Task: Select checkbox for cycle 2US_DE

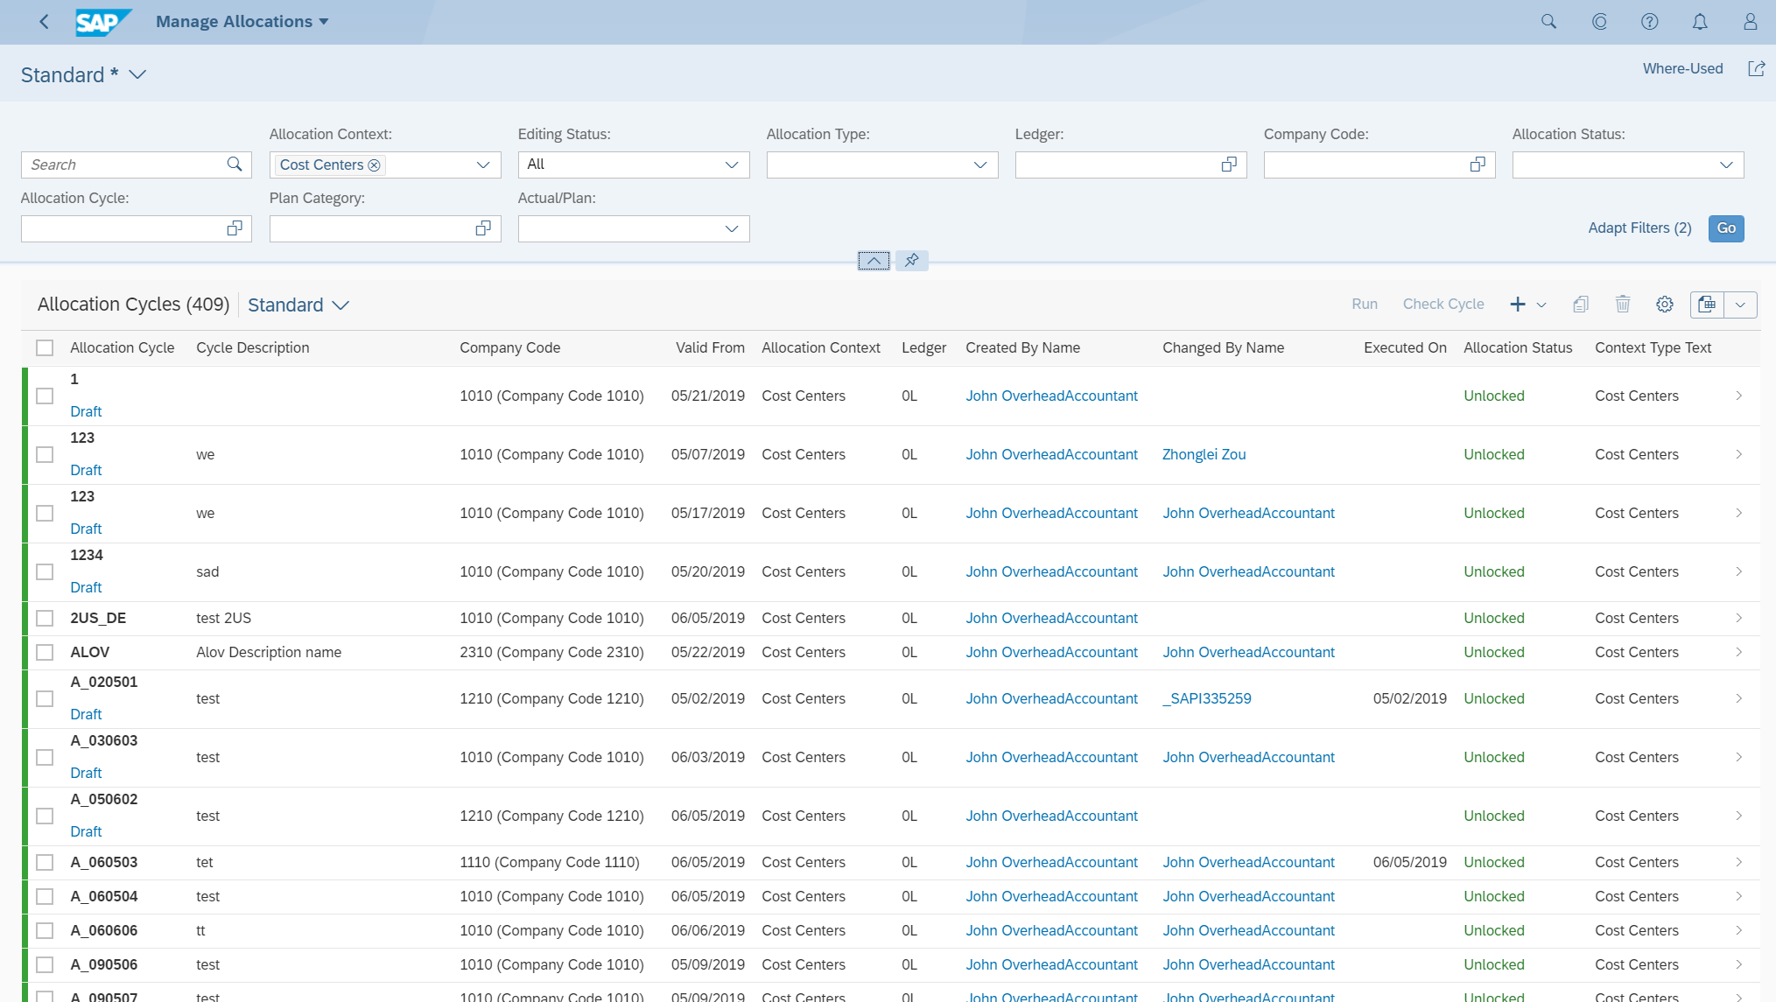Action: [45, 619]
